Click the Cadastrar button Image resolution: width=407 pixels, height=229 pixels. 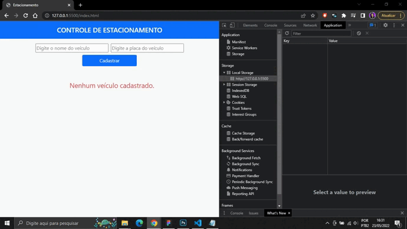(110, 60)
